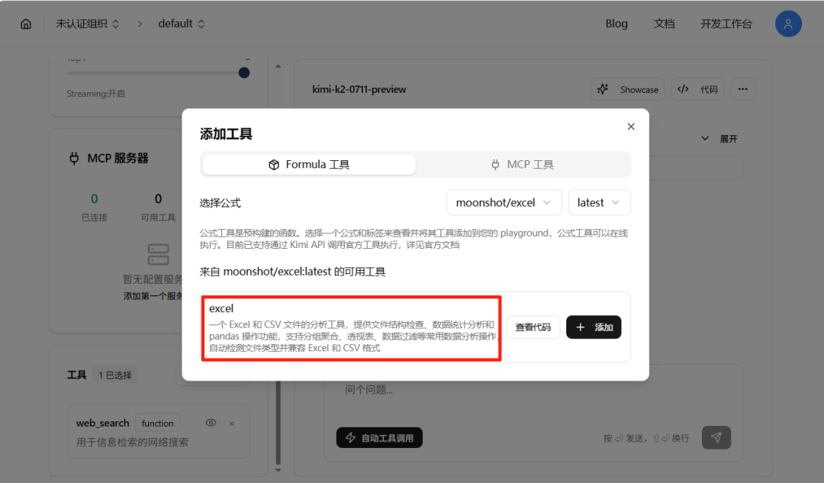Open the 文档 docs link
824x483 pixels.
(x=665, y=24)
